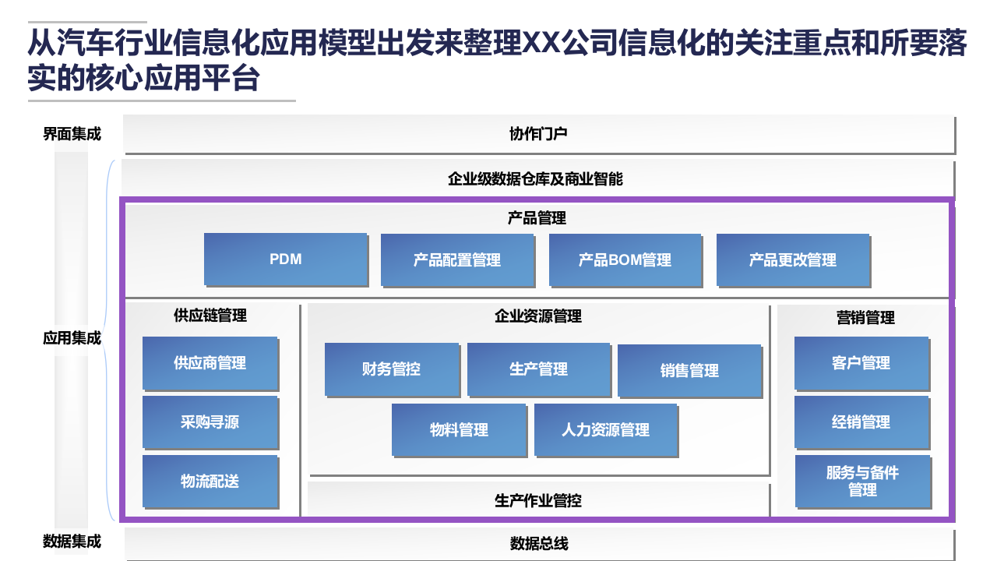This screenshot has width=997, height=561.
Task: Select the 采购寻源 block
Action: 209,422
